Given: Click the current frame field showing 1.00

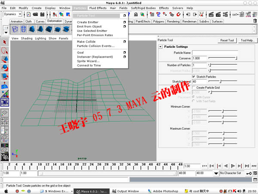Looking at the screenshot, I should (192, 166).
